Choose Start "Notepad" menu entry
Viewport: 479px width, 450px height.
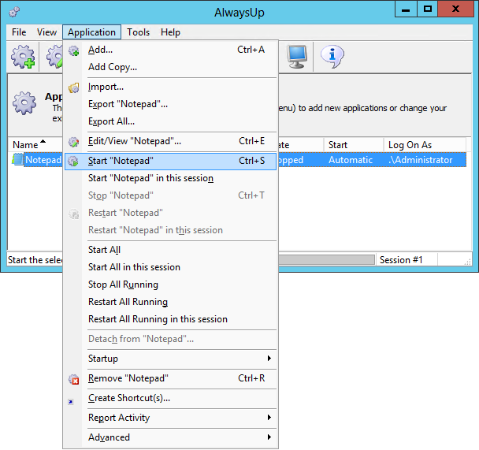pos(170,161)
